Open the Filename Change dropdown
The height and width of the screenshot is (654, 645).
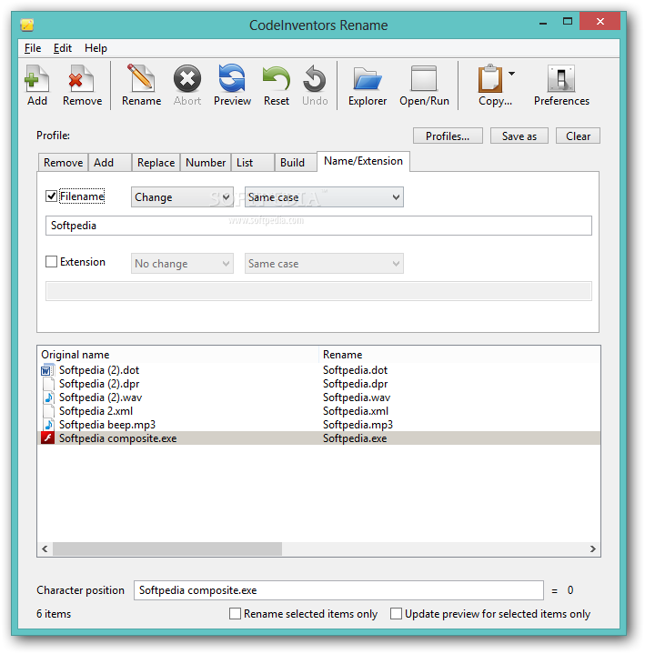click(x=182, y=196)
